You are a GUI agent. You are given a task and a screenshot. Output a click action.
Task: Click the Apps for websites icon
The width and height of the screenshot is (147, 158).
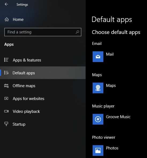(6, 98)
